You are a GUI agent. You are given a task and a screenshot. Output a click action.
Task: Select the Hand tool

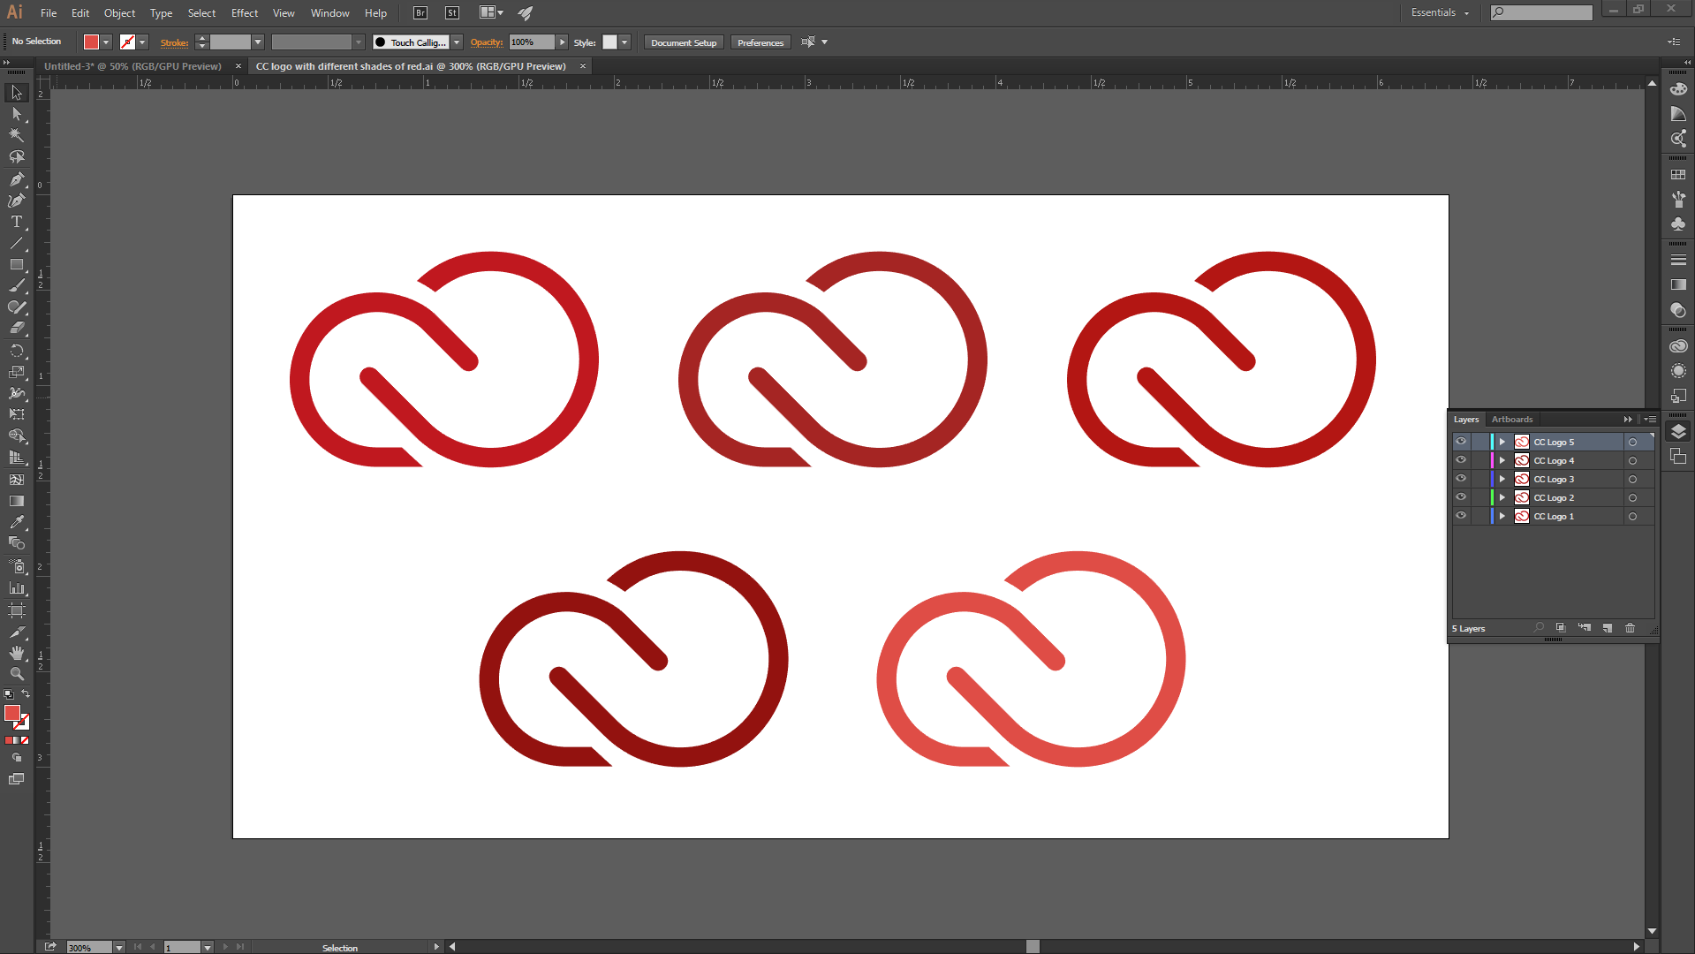(x=16, y=653)
